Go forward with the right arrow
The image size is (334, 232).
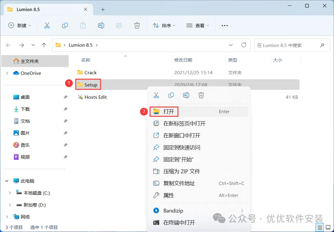[x=22, y=45]
